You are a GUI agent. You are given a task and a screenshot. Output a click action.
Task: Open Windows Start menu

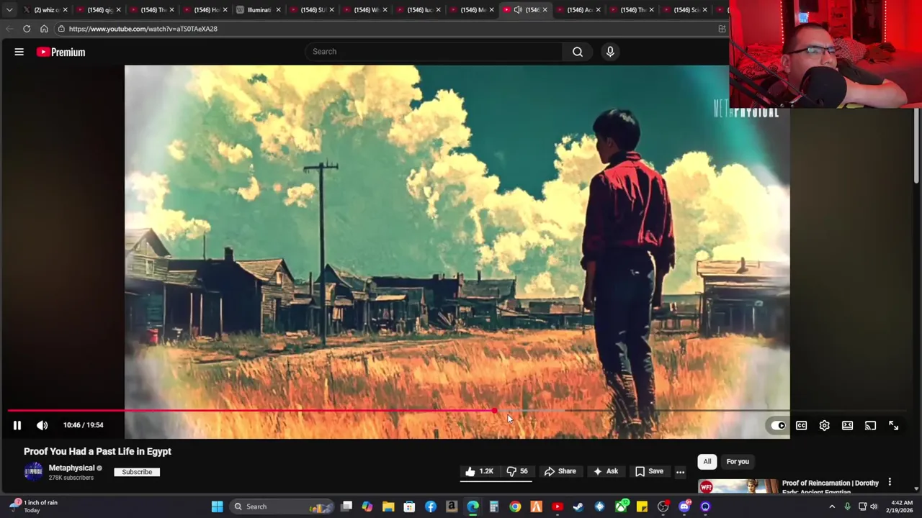click(x=217, y=506)
